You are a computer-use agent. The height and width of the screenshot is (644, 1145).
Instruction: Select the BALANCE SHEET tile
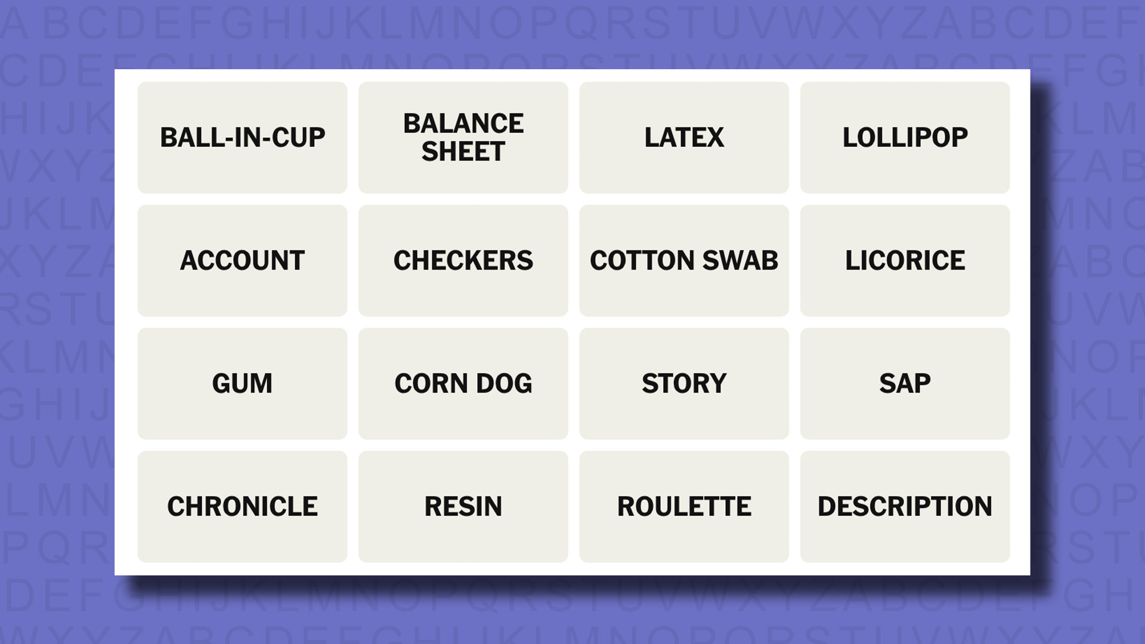[x=463, y=137]
